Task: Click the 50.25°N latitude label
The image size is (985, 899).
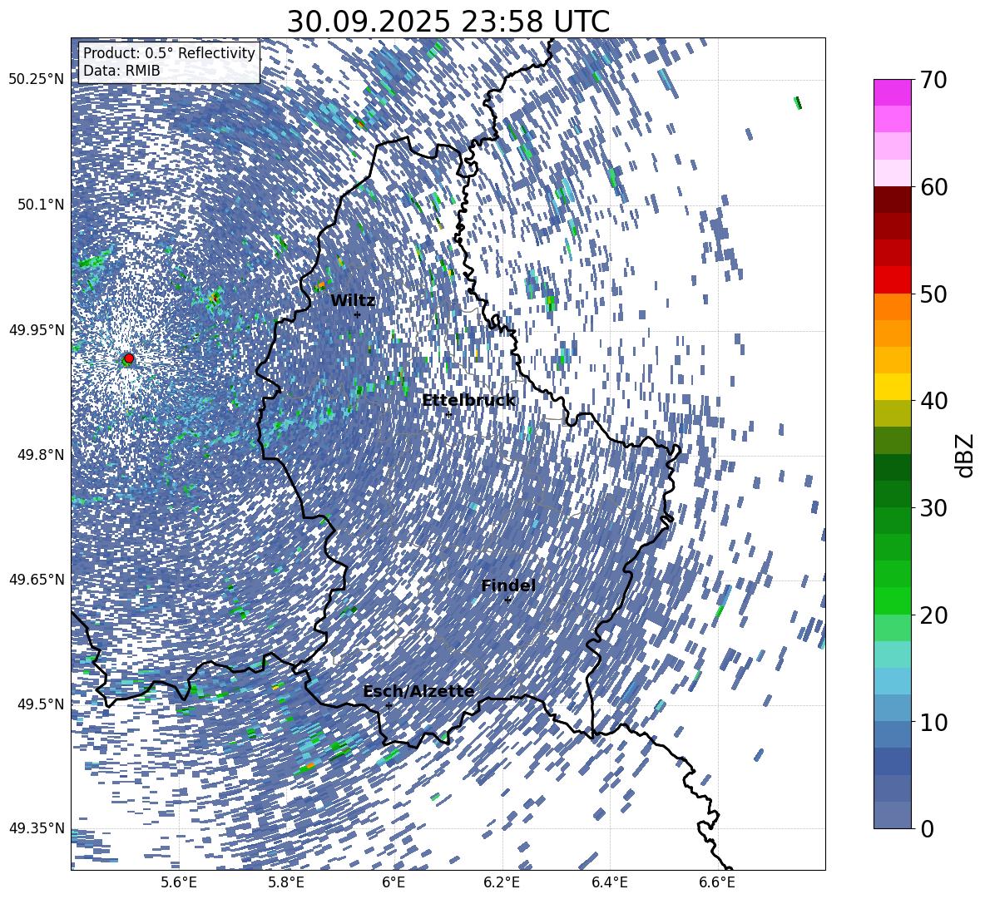Action: (37, 79)
